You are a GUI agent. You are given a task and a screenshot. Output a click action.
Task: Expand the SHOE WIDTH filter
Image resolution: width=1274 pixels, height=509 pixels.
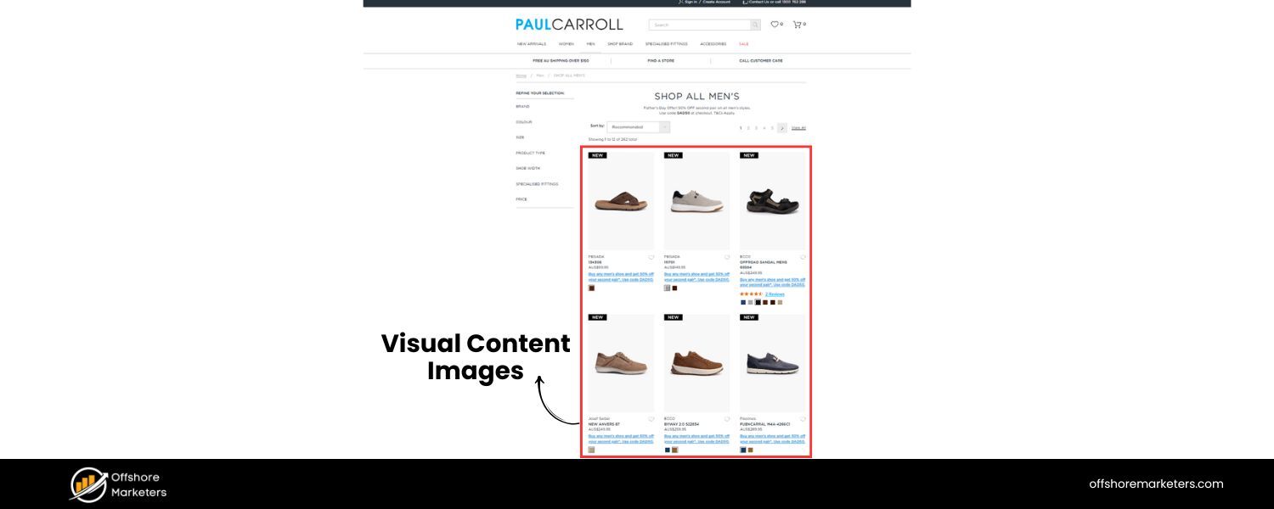tap(527, 168)
